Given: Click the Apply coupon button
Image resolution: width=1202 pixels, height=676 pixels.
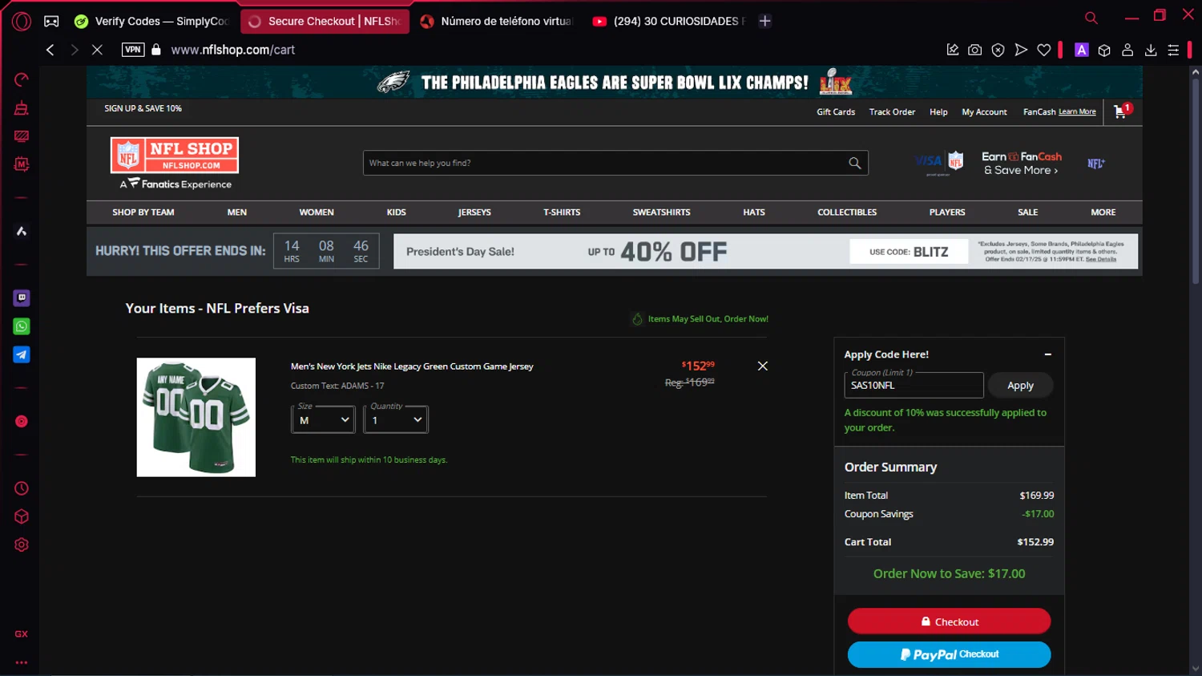Looking at the screenshot, I should tap(1020, 386).
